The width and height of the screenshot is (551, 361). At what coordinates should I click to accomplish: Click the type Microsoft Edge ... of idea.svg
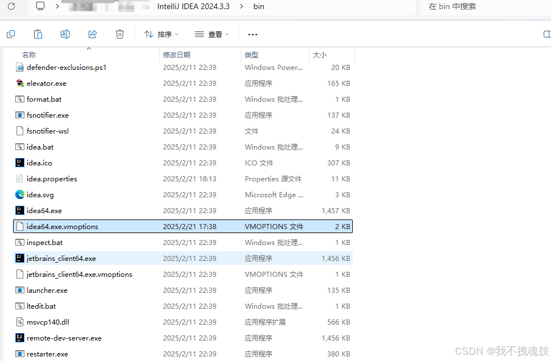point(274,195)
